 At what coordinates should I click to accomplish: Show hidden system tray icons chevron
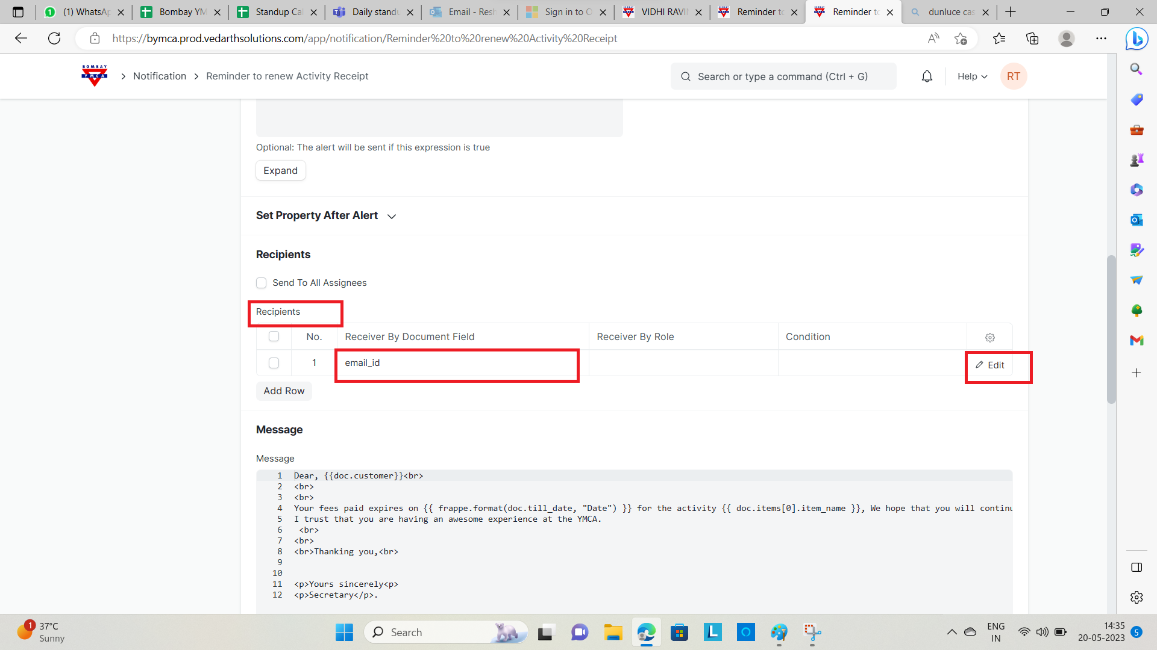pyautogui.click(x=952, y=632)
